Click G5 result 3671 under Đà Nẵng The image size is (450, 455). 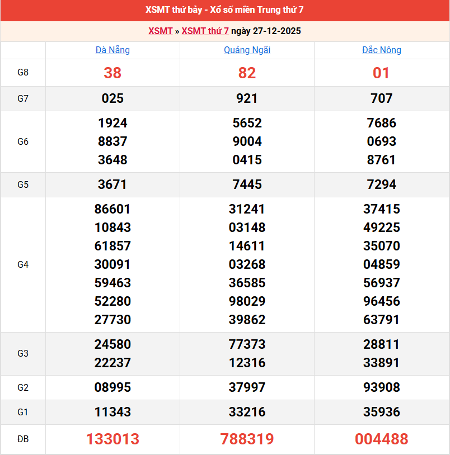[112, 184]
